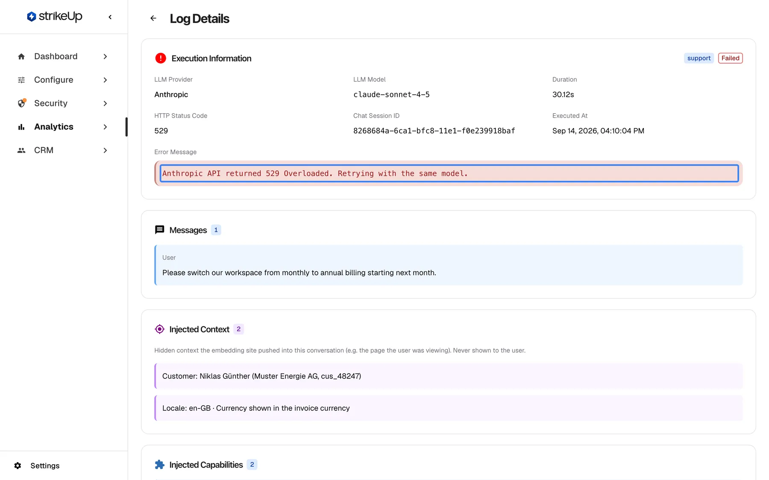Select the error message text box
The width and height of the screenshot is (769, 480).
449,173
